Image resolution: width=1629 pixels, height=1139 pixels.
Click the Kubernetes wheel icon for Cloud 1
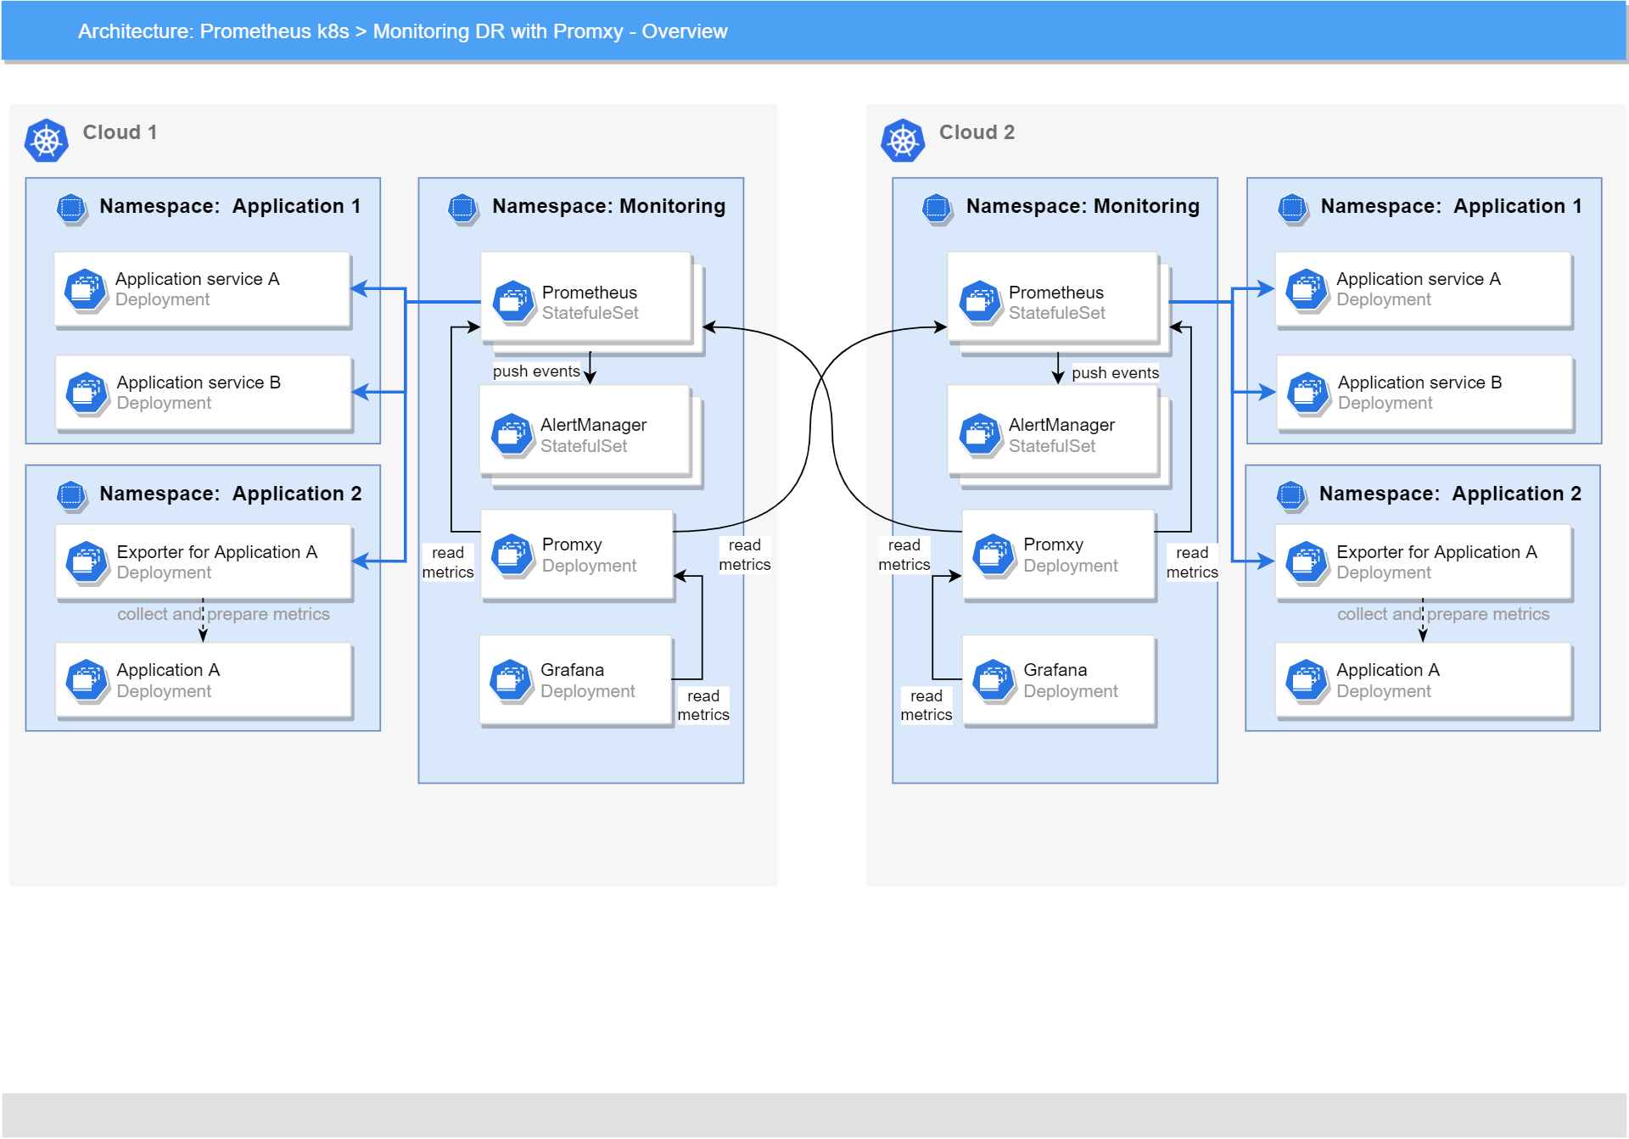(x=47, y=141)
